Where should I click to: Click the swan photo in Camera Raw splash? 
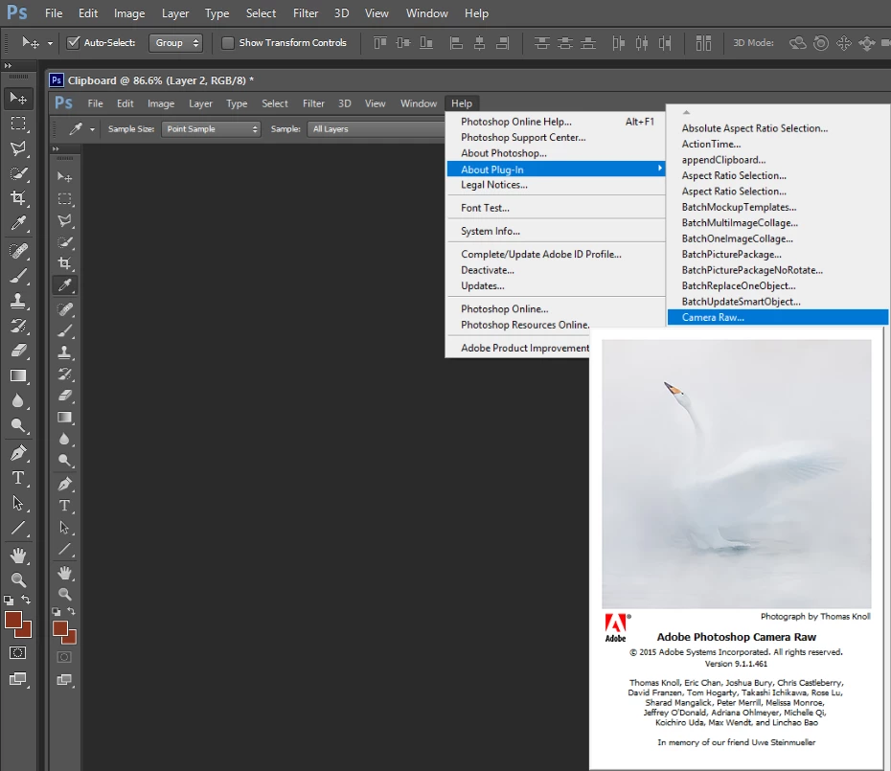click(737, 474)
